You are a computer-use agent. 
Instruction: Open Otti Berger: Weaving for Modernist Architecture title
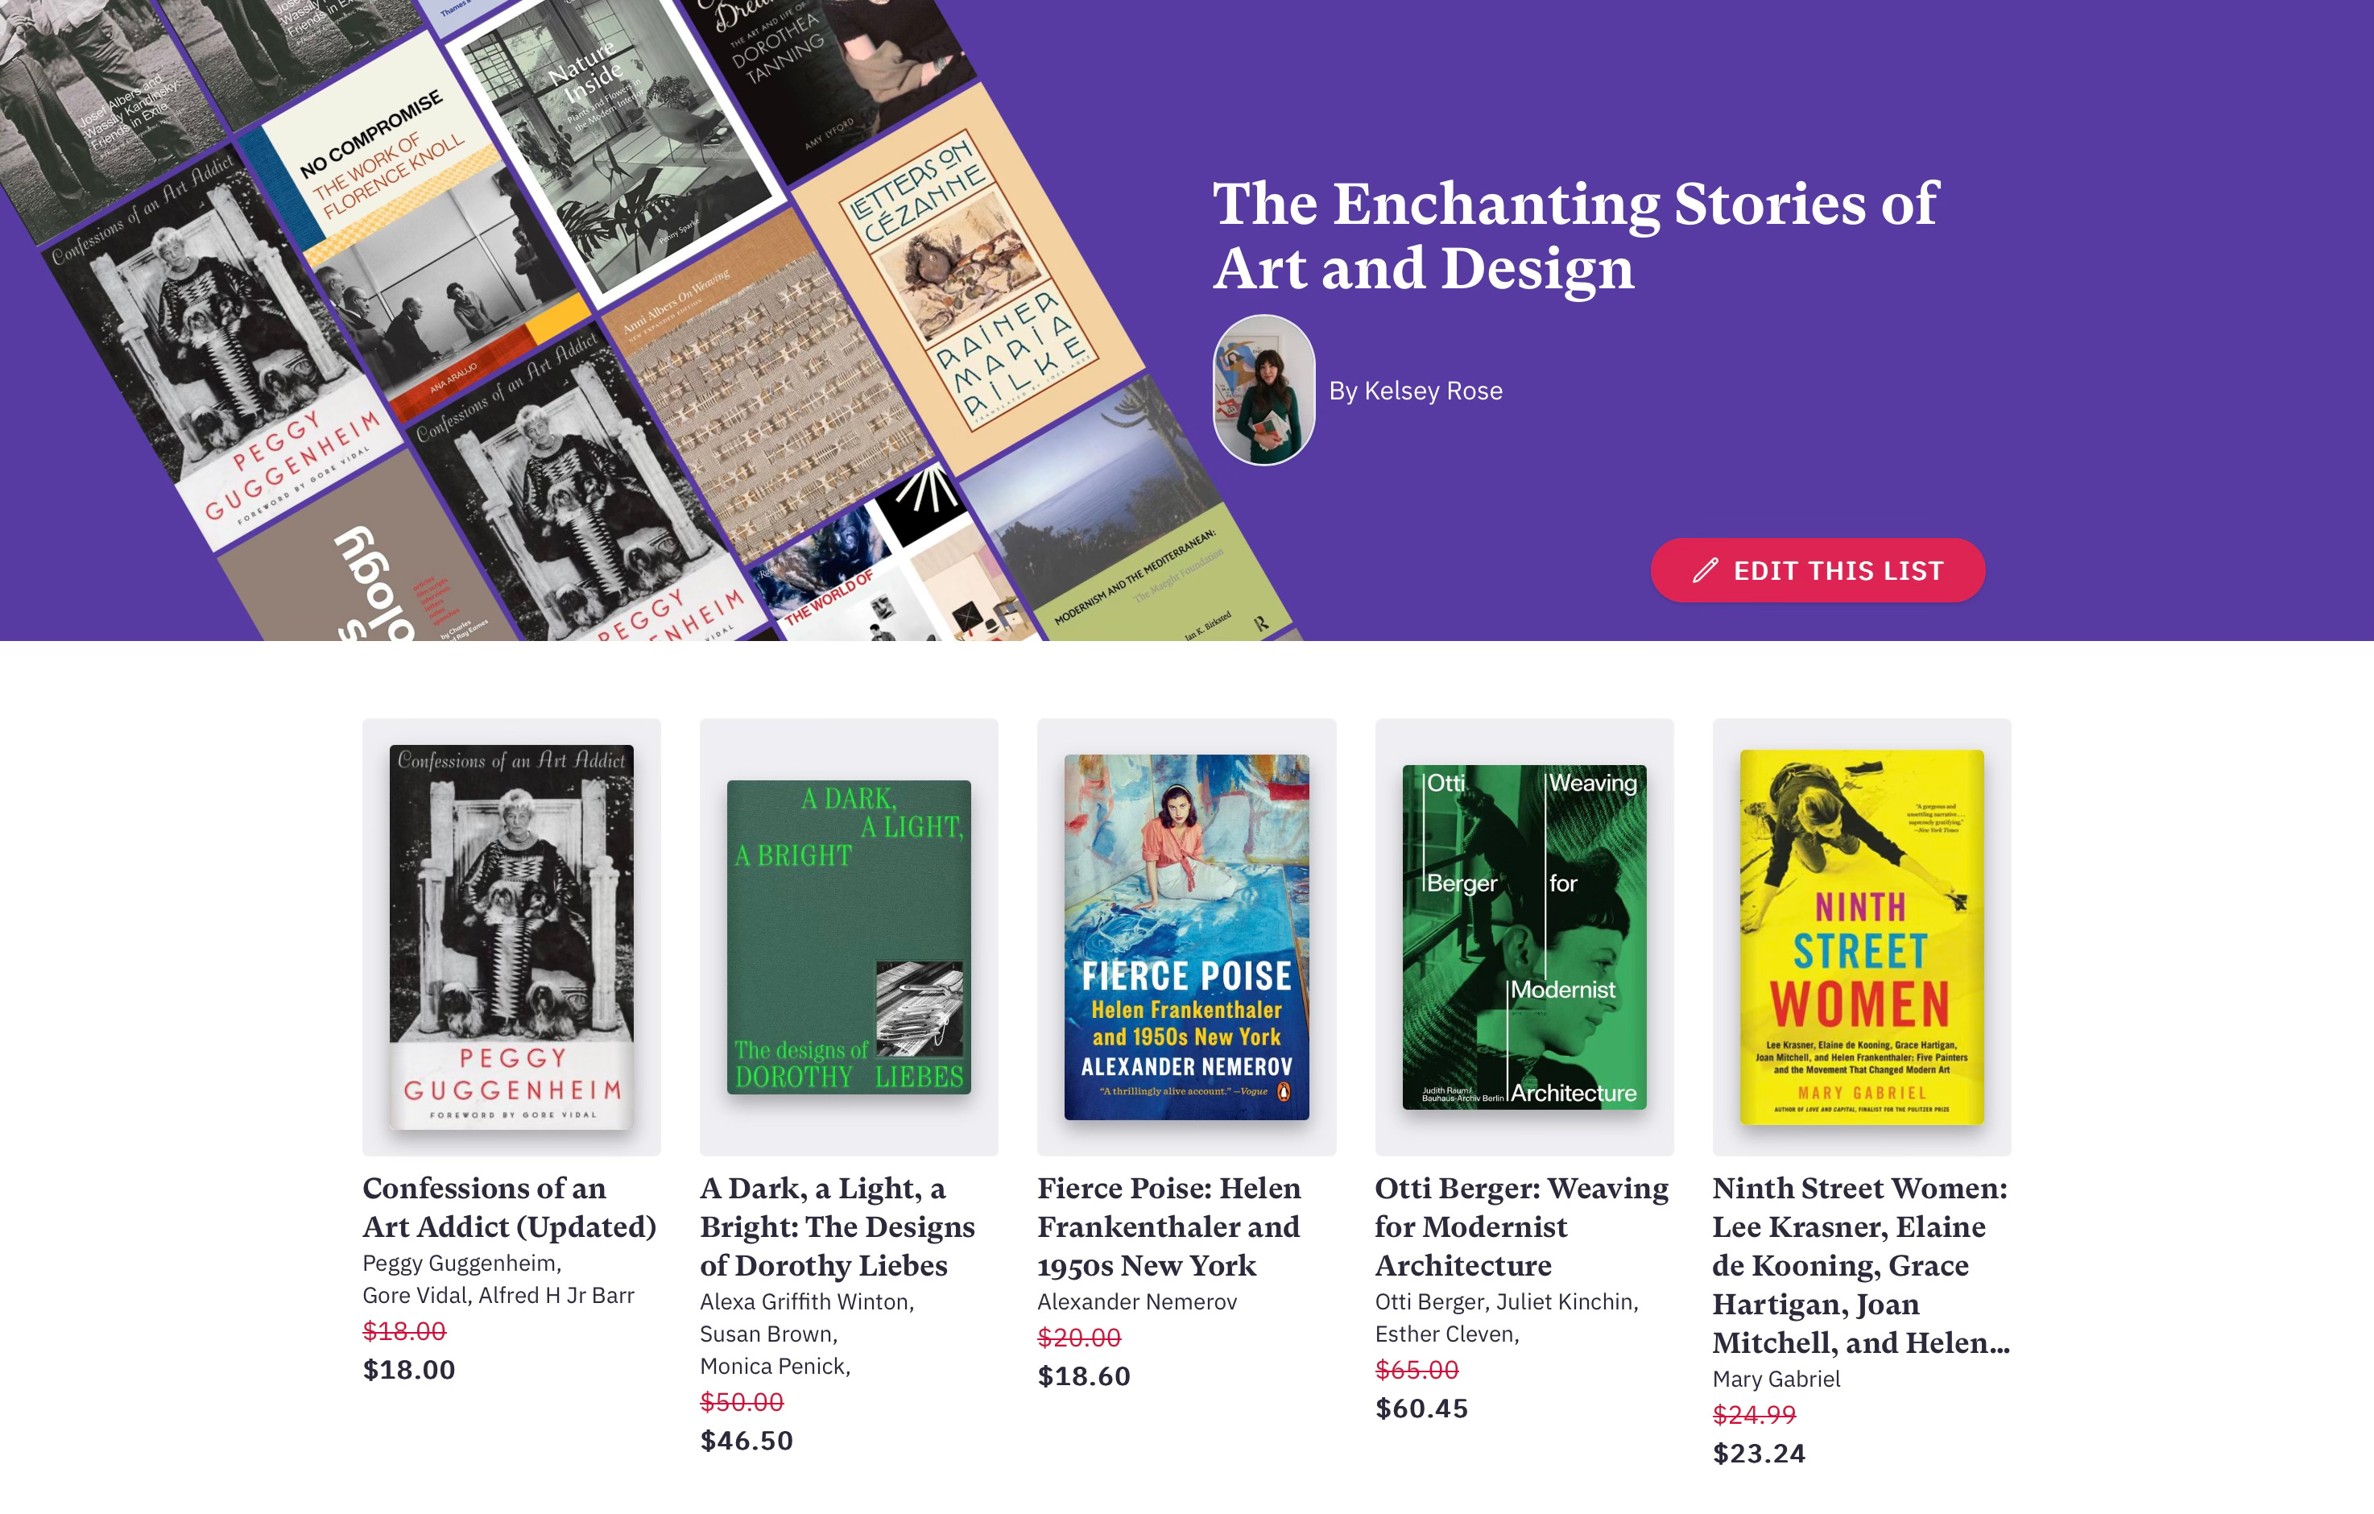pyautogui.click(x=1522, y=1227)
